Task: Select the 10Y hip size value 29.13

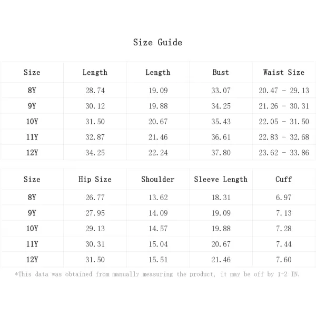Action: point(95,229)
